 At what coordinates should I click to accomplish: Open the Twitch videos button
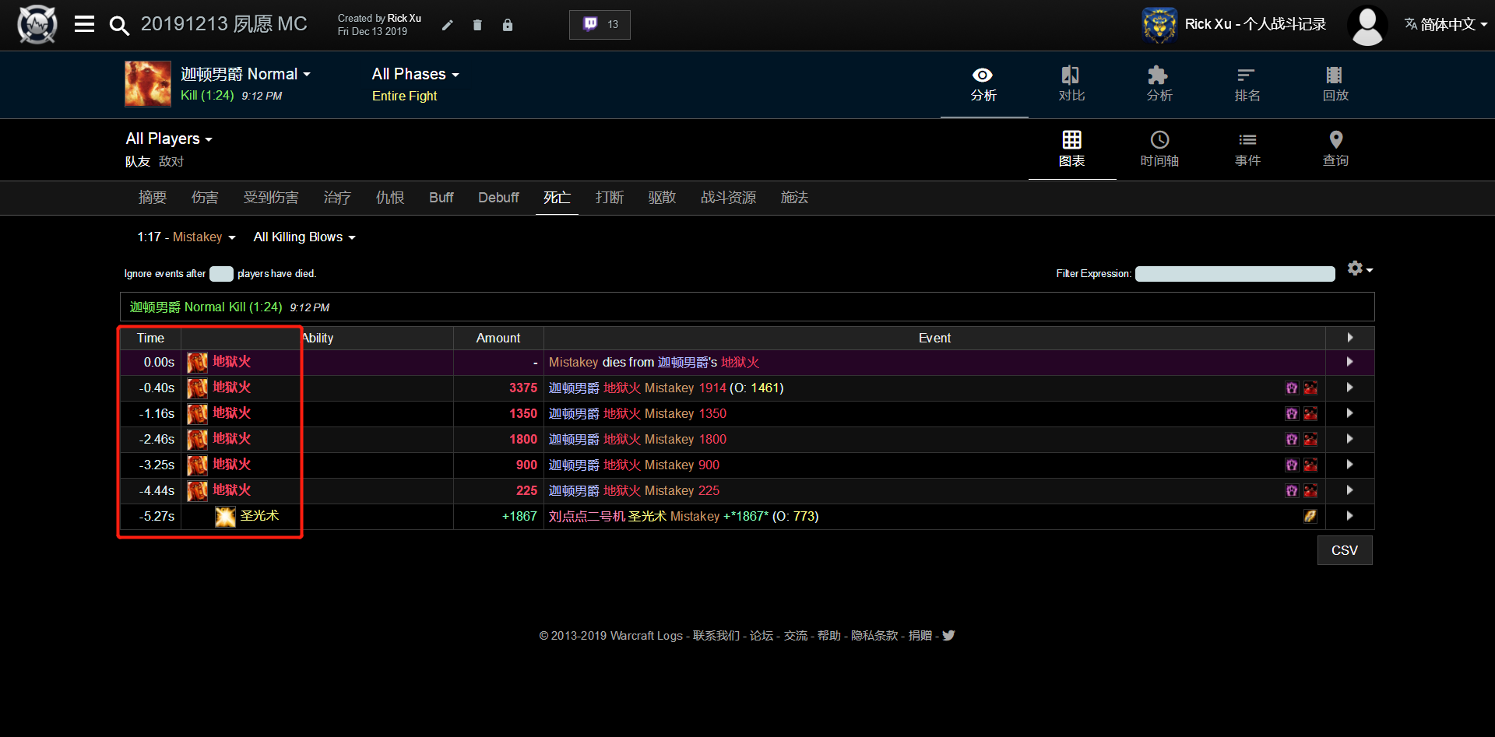pyautogui.click(x=600, y=25)
